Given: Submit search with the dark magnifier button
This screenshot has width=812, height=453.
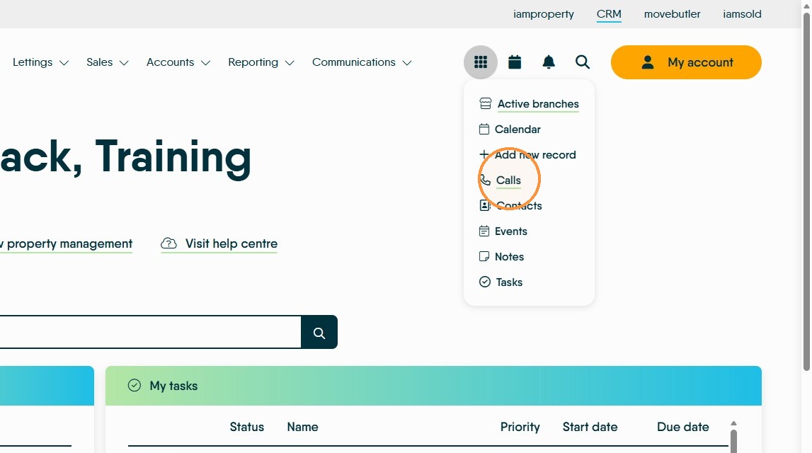Looking at the screenshot, I should 319,332.
